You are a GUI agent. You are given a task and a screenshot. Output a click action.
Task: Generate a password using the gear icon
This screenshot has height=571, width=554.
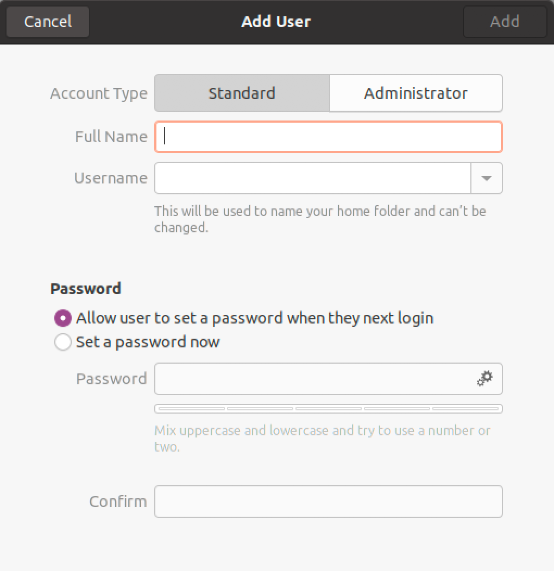[x=485, y=378]
